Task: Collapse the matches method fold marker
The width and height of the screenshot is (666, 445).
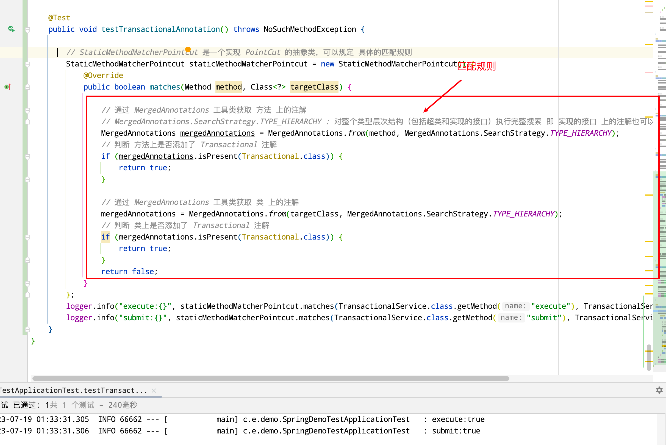Action: pyautogui.click(x=27, y=87)
